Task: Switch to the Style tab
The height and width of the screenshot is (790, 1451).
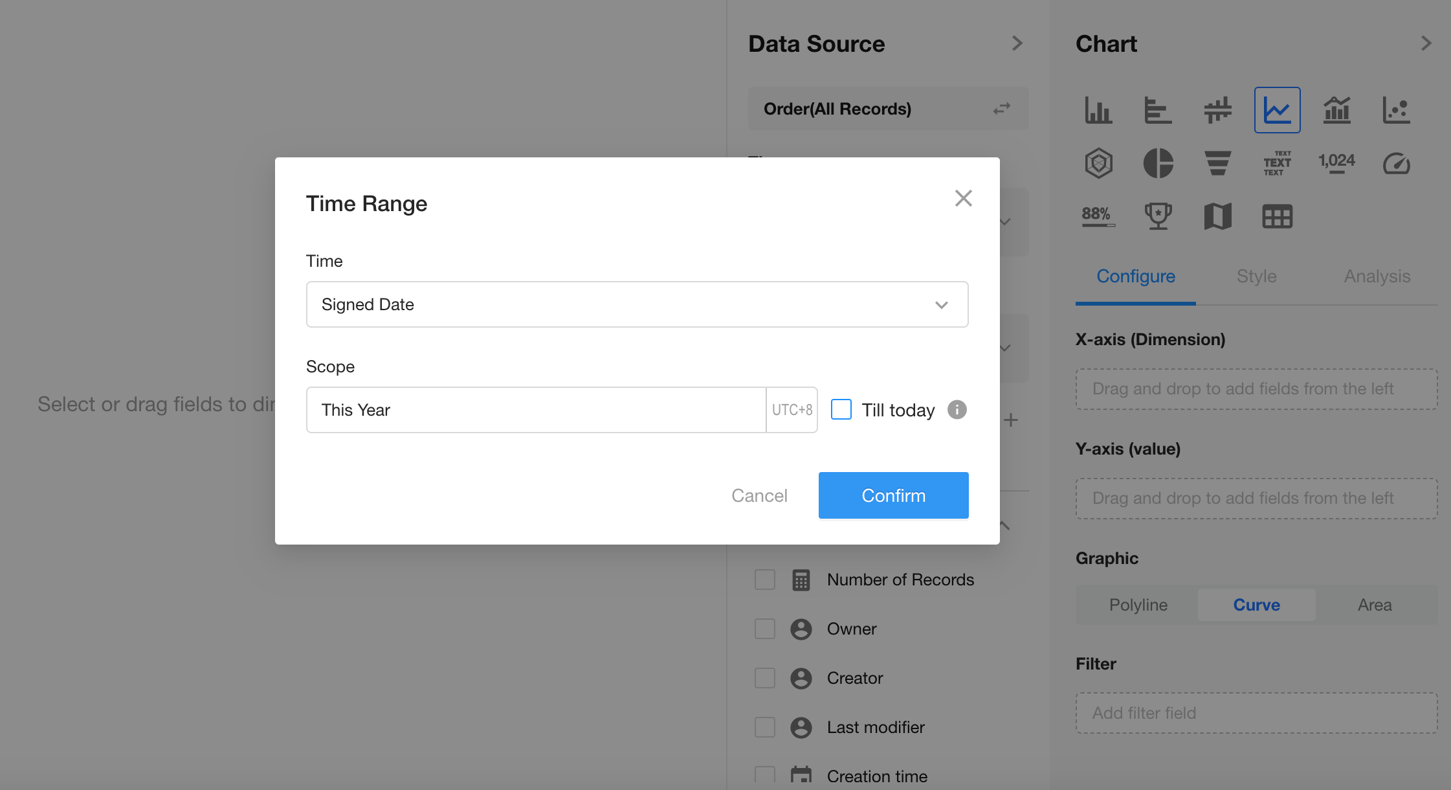Action: point(1256,276)
